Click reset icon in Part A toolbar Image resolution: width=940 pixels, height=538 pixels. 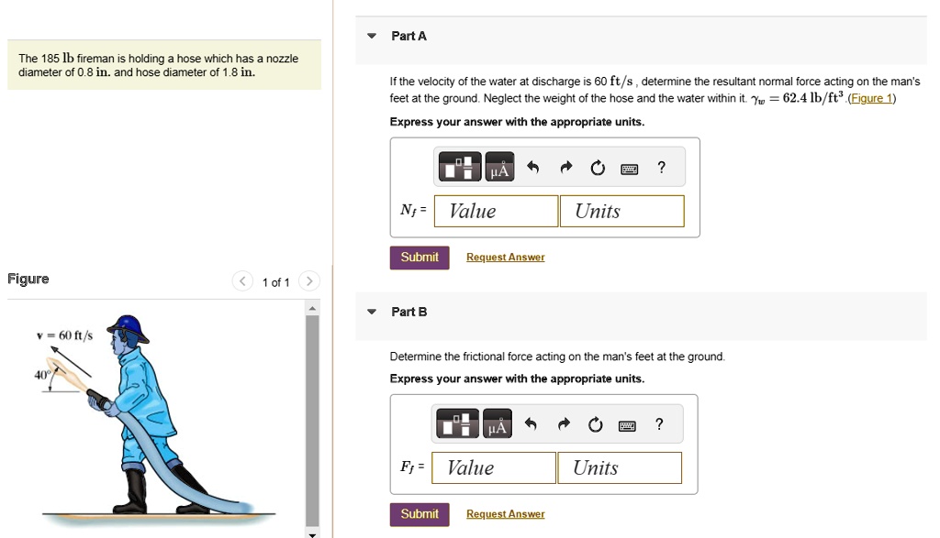pyautogui.click(x=598, y=168)
